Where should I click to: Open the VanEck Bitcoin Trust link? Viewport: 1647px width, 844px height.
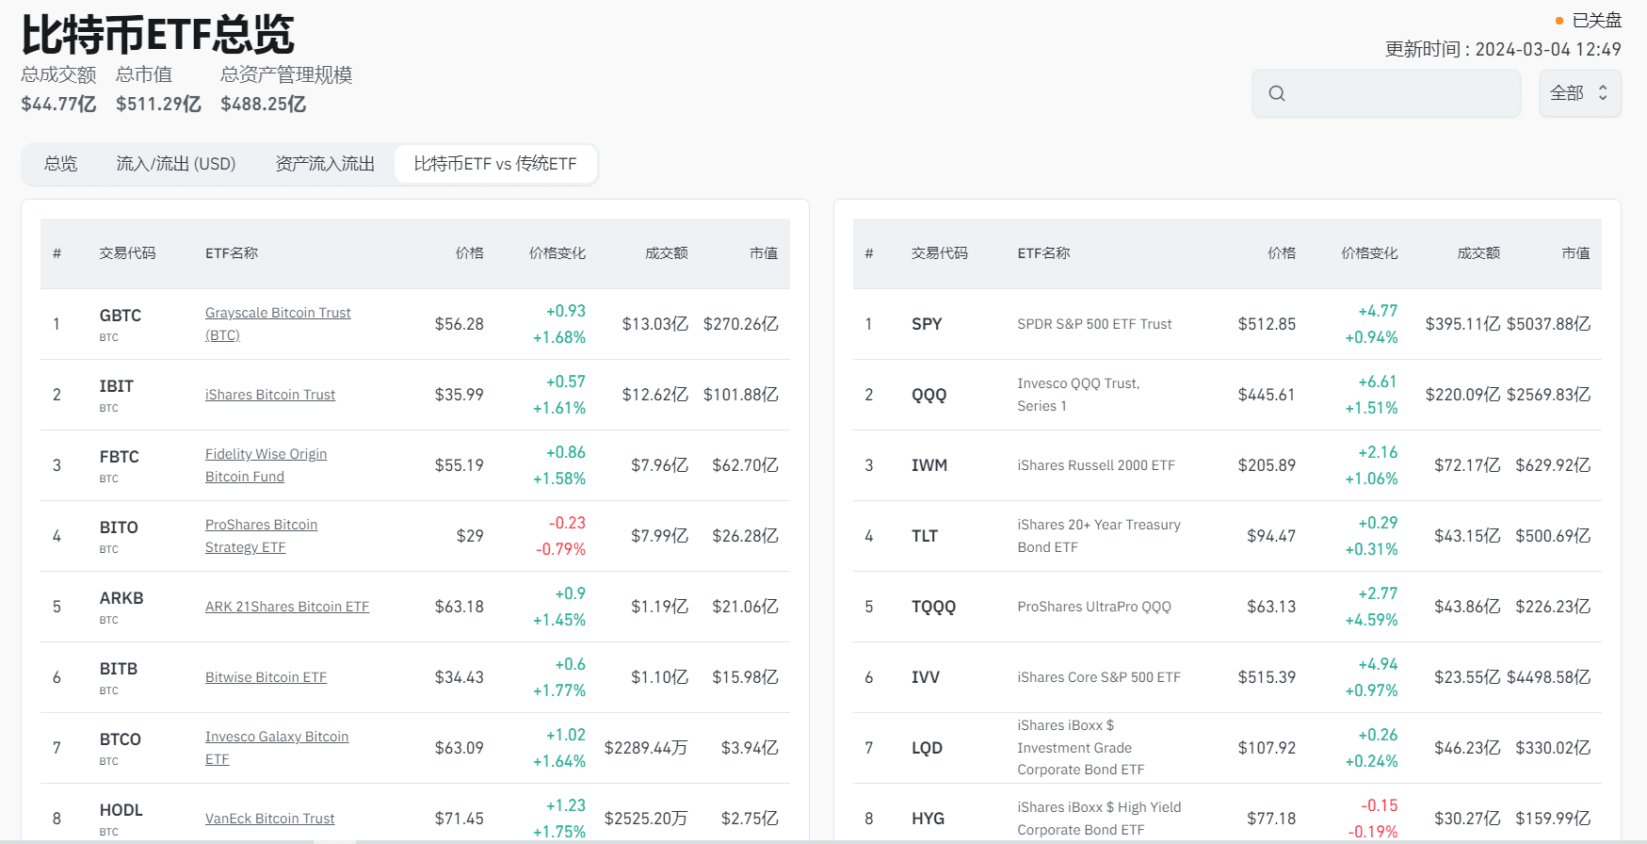coord(270,819)
